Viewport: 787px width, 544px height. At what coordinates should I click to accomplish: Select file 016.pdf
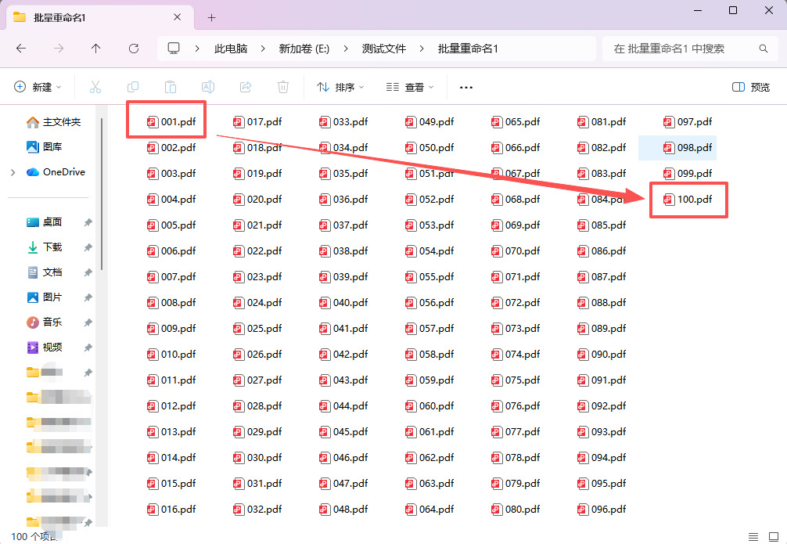coord(171,510)
